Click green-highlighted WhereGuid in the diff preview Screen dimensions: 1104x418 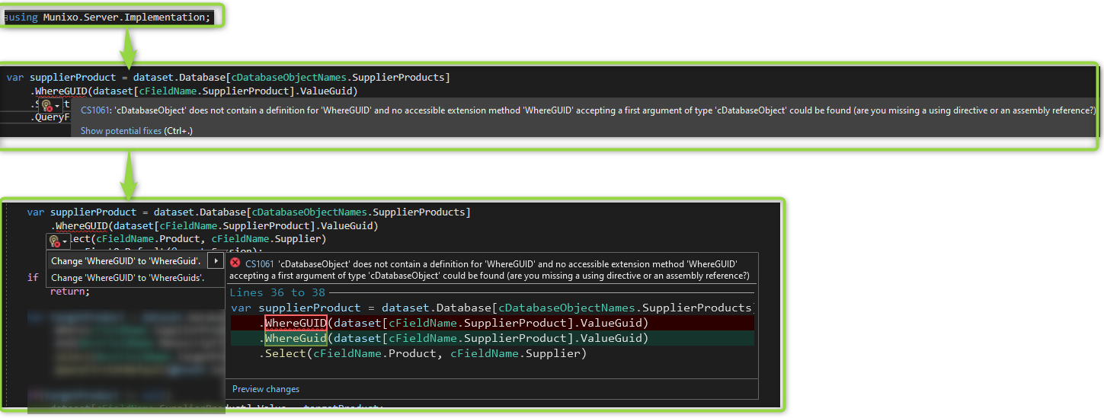pos(296,338)
